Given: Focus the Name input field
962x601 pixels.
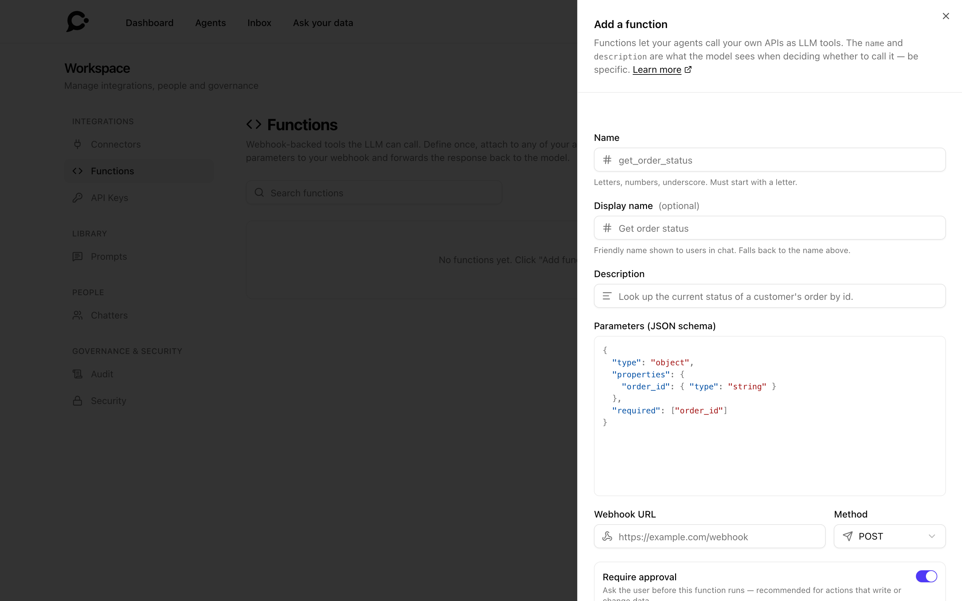Looking at the screenshot, I should point(770,160).
